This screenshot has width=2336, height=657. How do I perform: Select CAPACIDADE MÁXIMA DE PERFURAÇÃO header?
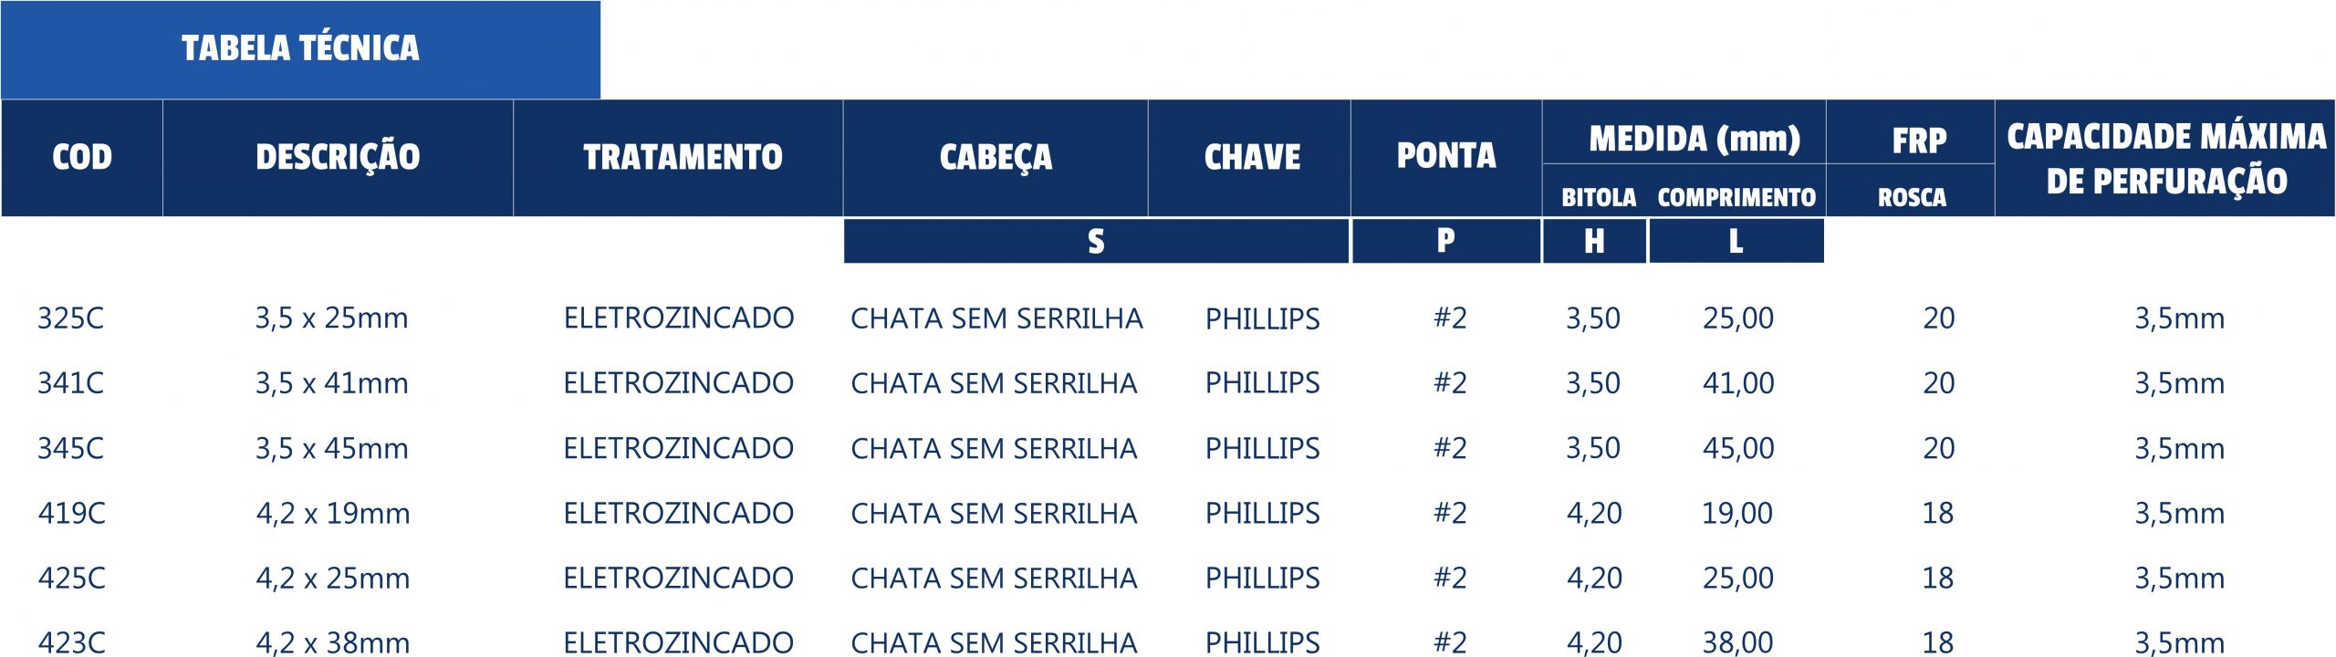tap(2164, 158)
